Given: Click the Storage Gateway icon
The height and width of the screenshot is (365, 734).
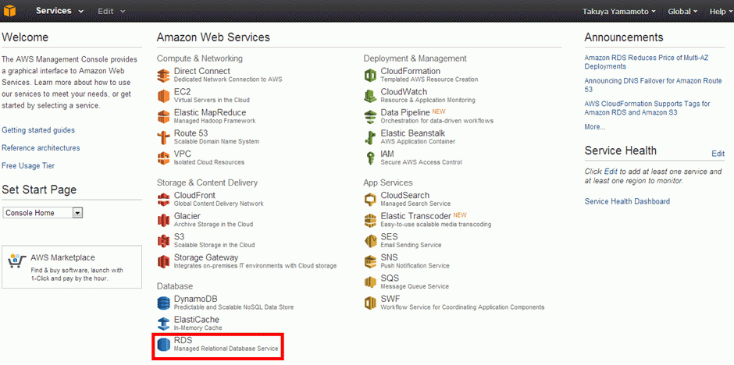Looking at the screenshot, I should pos(163,260).
